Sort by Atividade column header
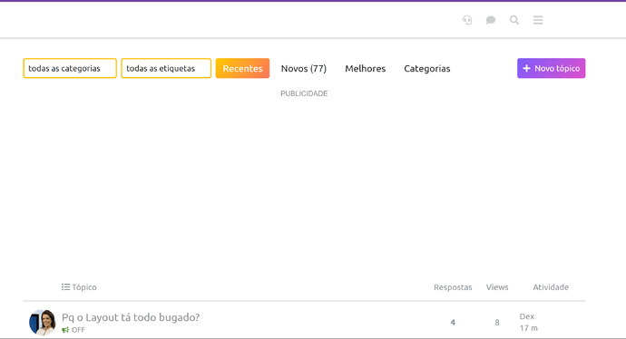The height and width of the screenshot is (339, 626). [551, 287]
